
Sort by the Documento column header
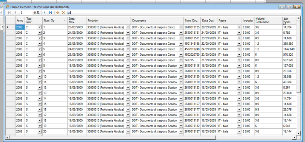157,20
